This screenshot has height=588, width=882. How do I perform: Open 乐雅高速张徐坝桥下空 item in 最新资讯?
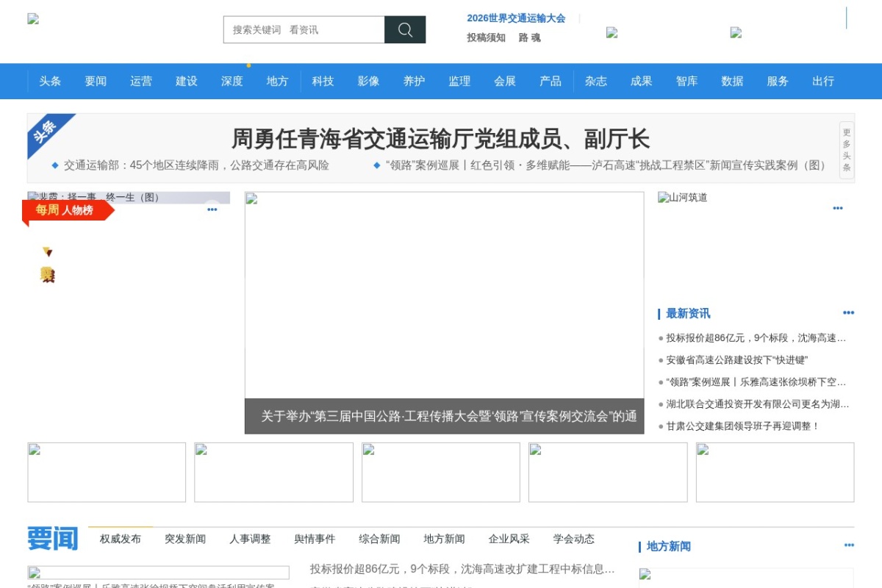click(x=756, y=382)
